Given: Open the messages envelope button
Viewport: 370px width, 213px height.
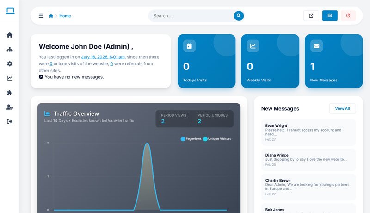Looking at the screenshot, I should click(x=330, y=16).
